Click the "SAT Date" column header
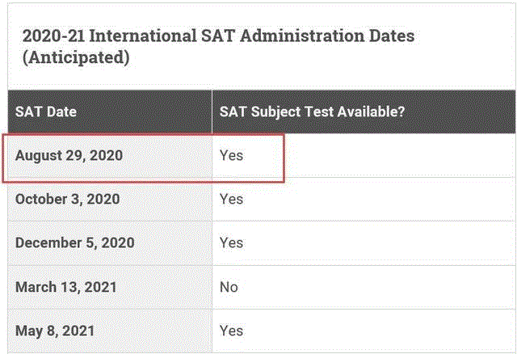 (46, 112)
